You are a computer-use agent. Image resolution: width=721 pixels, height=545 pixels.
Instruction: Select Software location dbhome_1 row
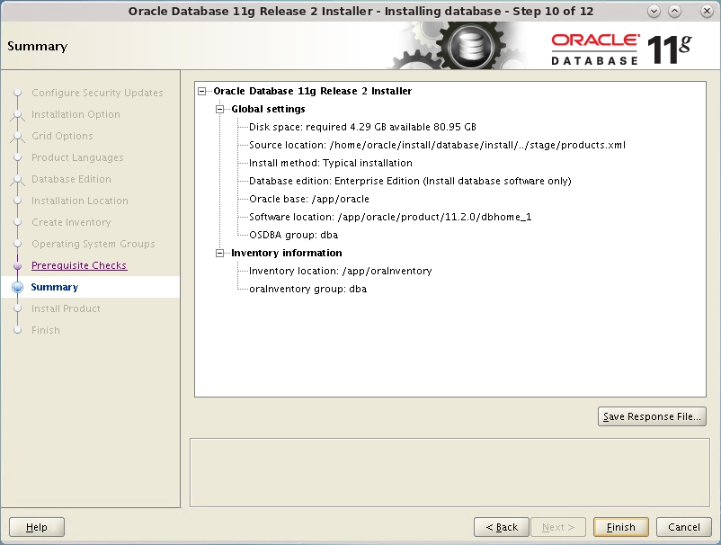pos(390,217)
